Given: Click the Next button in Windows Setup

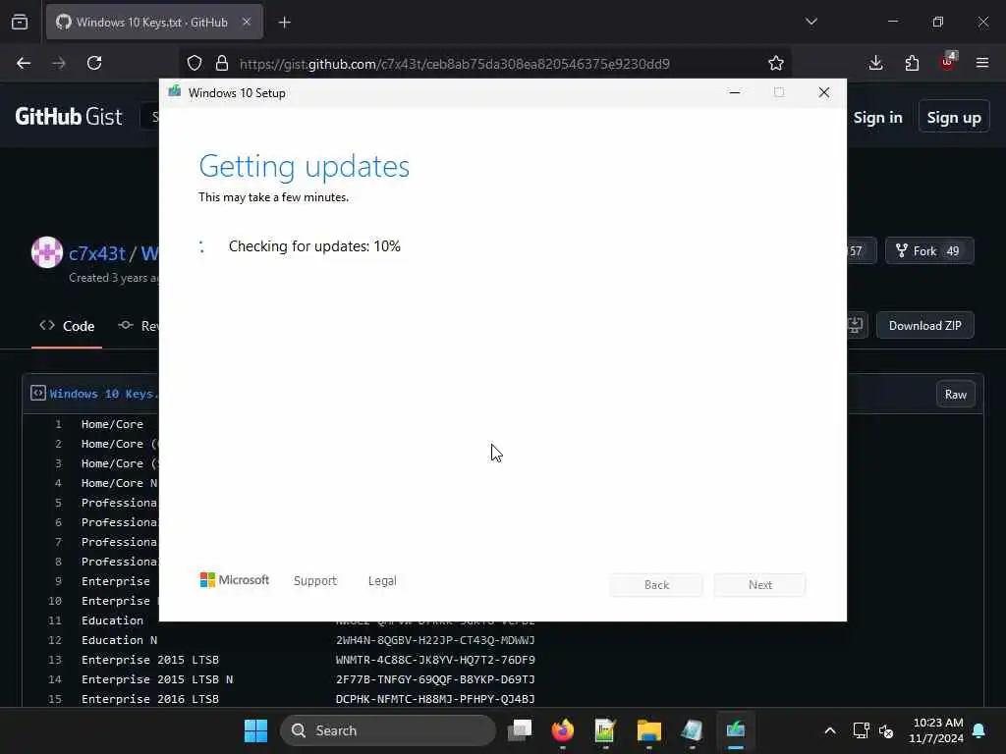Looking at the screenshot, I should [760, 585].
